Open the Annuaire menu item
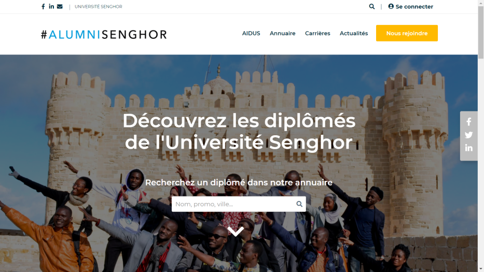484x272 pixels. 282,33
